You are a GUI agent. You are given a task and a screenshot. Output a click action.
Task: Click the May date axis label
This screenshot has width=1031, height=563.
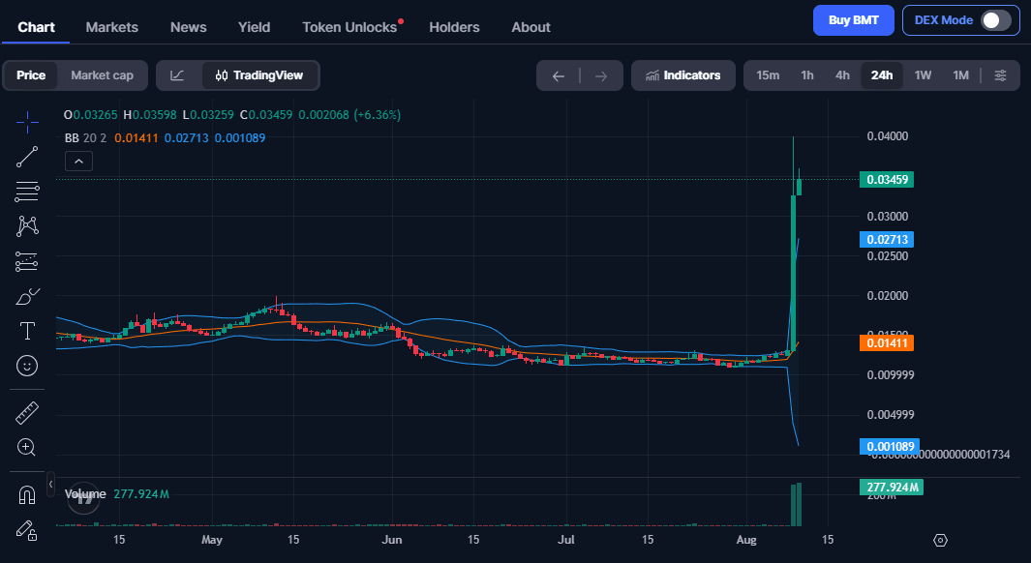[212, 540]
